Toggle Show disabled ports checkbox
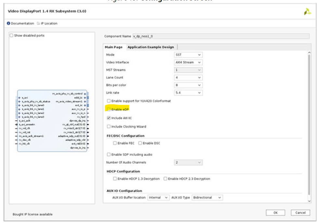Image resolution: width=317 pixels, height=224 pixels. (x=12, y=35)
